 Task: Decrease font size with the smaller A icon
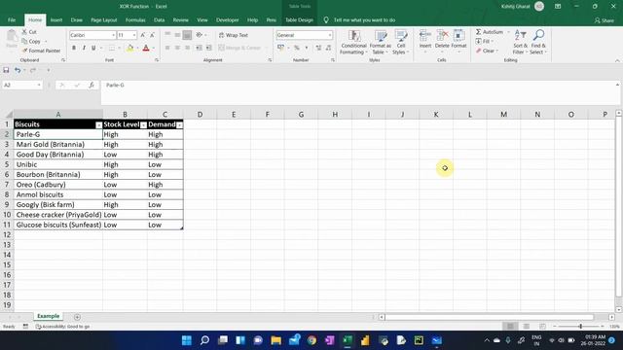pos(152,35)
